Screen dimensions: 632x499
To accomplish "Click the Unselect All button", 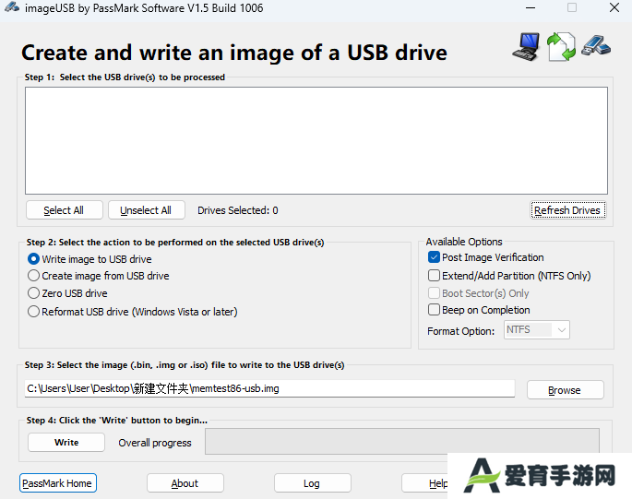I will 147,210.
